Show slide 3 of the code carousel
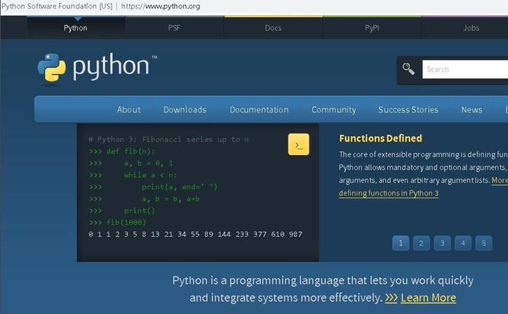This screenshot has width=508, height=314. [x=442, y=243]
